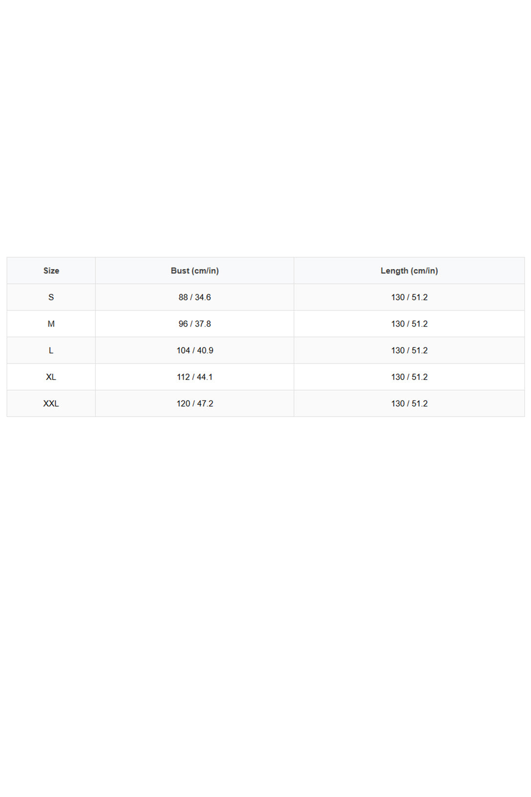This screenshot has width=531, height=797.
Task: Select the XXL size cell
Action: pos(51,403)
